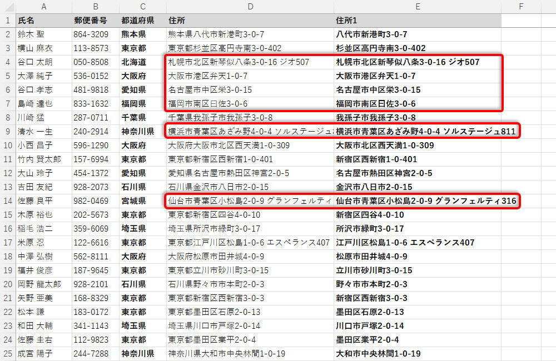This screenshot has height=361, width=556.
Task: Select row 14 header
Action: pyautogui.click(x=8, y=201)
